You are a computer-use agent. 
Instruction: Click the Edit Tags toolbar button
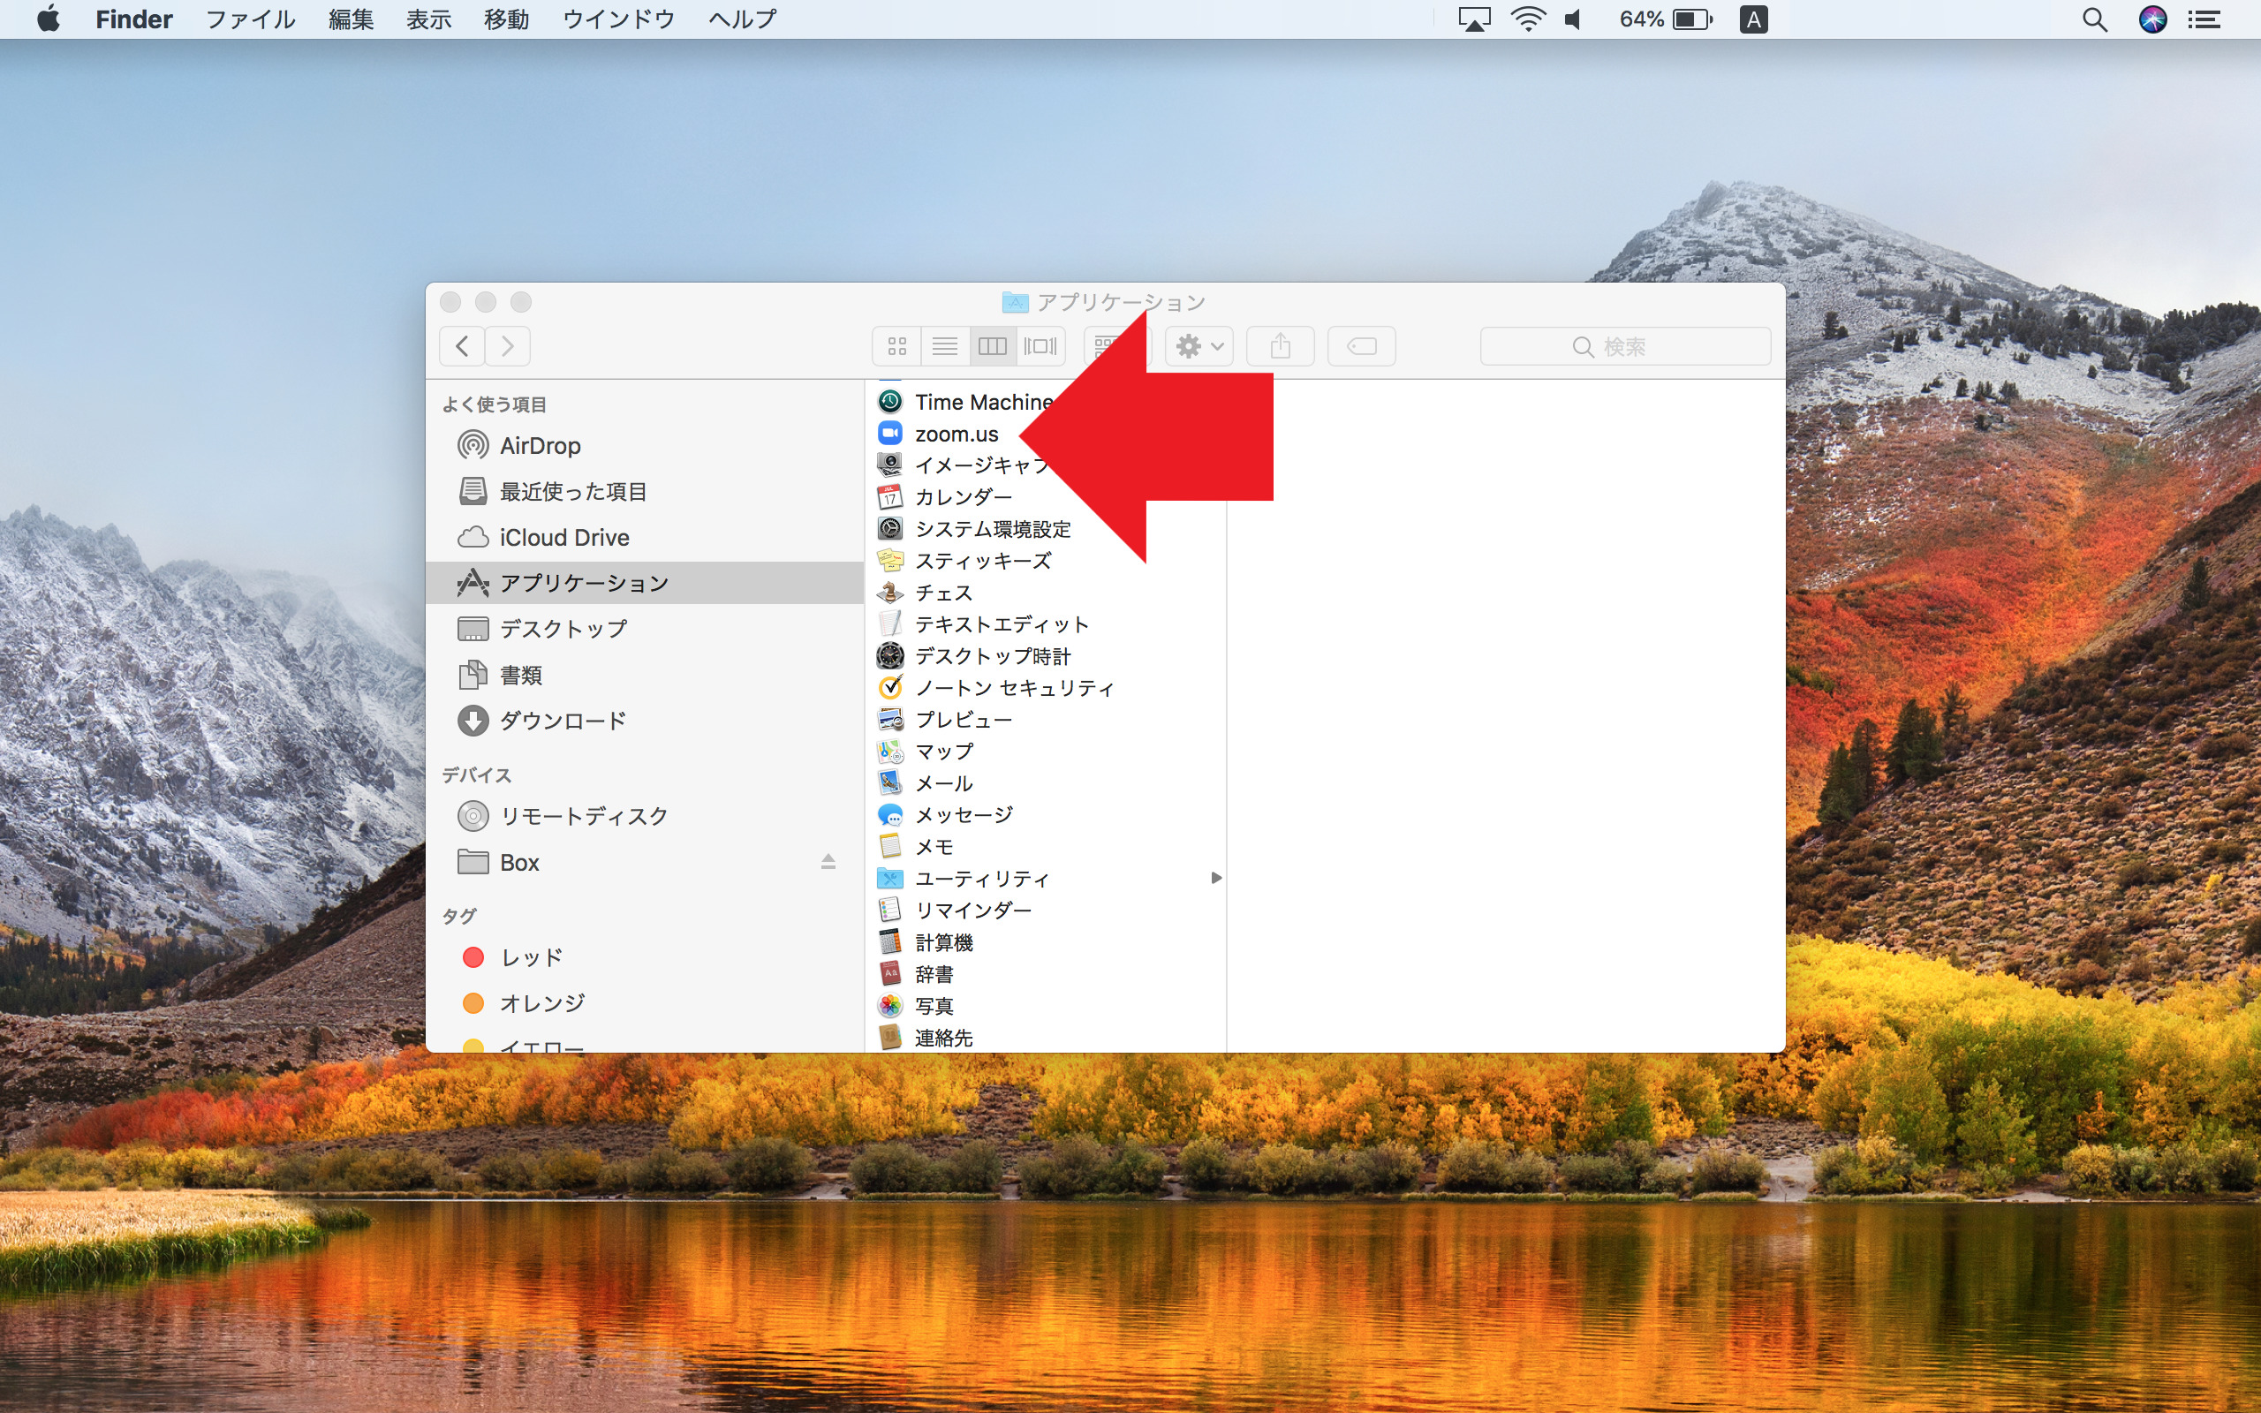tap(1361, 347)
